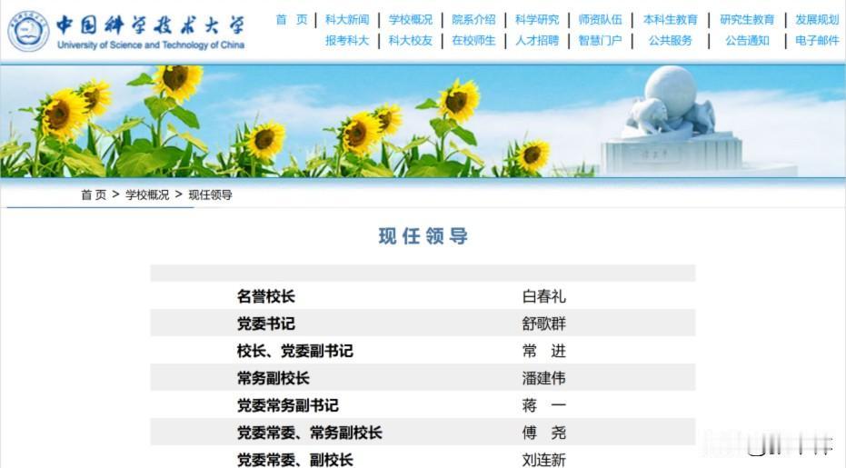Select the 名誉校长 title cell

coord(266,296)
